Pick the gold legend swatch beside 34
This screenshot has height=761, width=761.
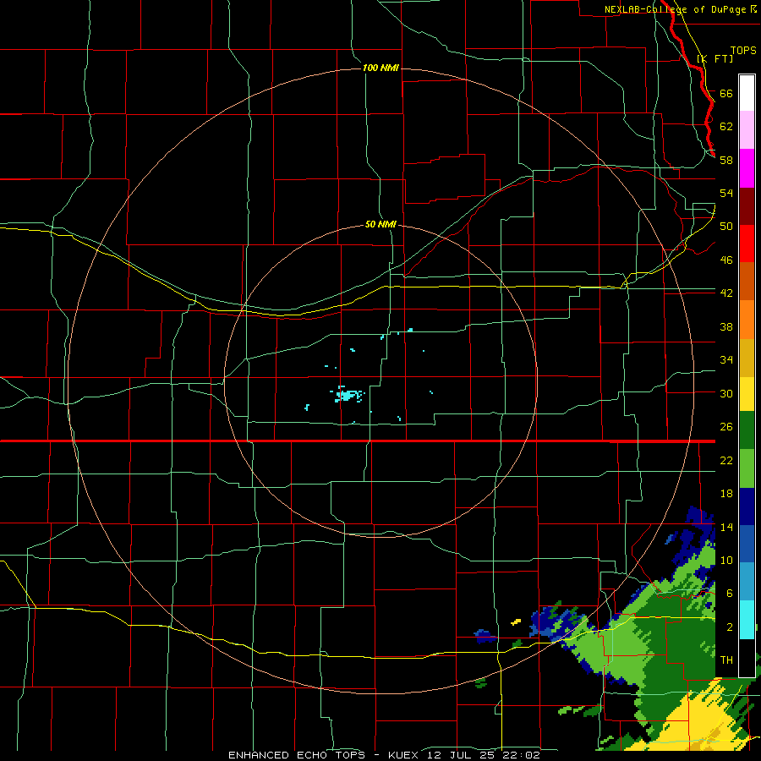tap(747, 359)
